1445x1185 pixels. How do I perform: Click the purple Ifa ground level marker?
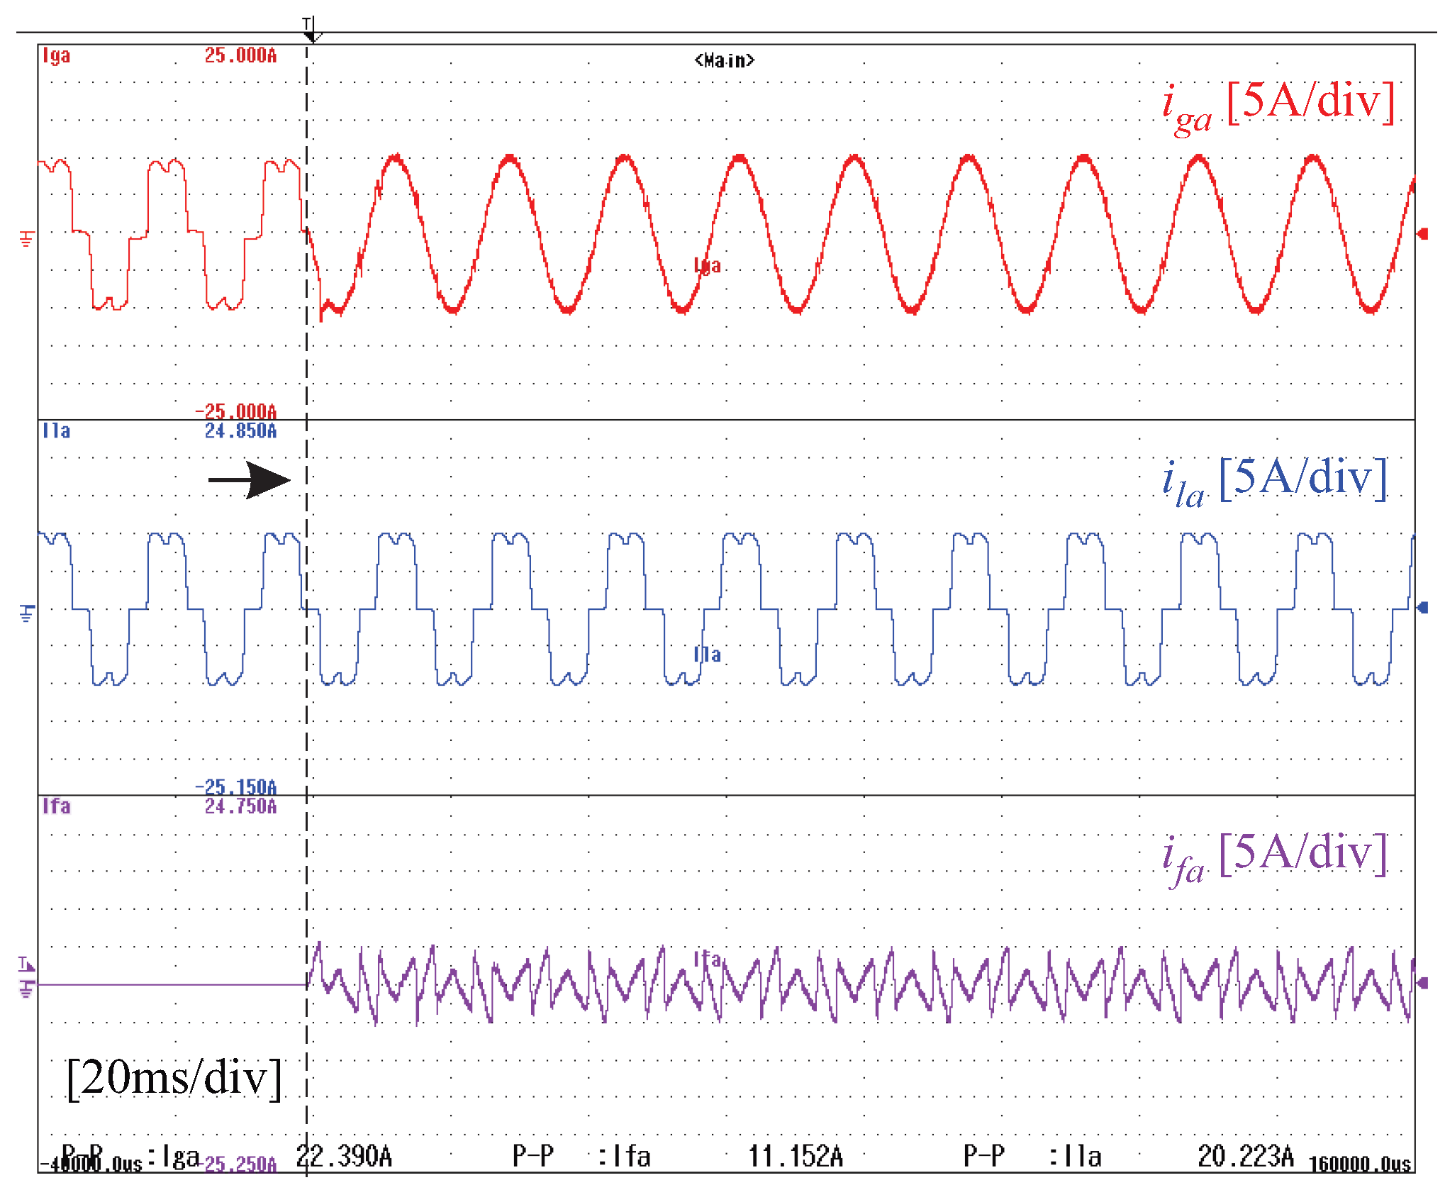[26, 988]
